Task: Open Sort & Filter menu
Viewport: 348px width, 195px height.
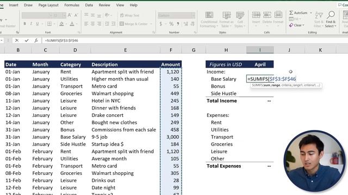Action: click(x=319, y=19)
